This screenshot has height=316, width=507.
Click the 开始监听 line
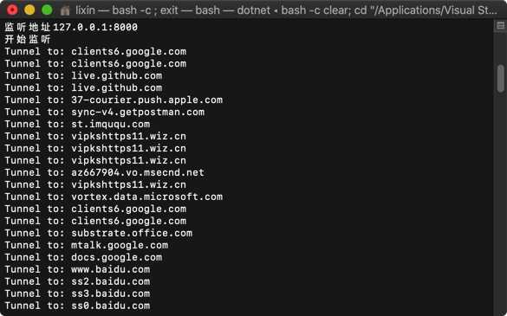28,40
